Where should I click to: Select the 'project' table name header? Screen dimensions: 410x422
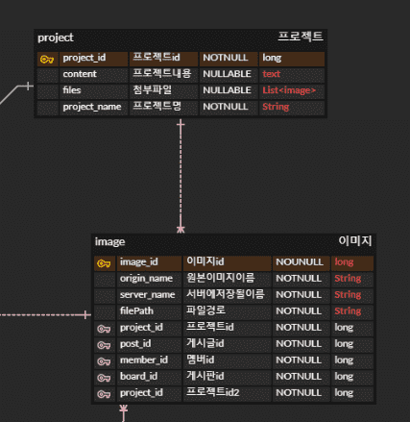click(56, 37)
